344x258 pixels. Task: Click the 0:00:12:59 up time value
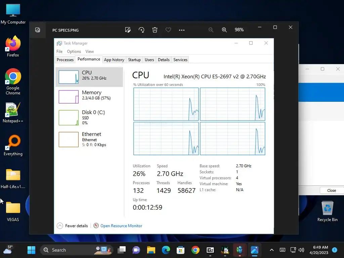pyautogui.click(x=147, y=207)
